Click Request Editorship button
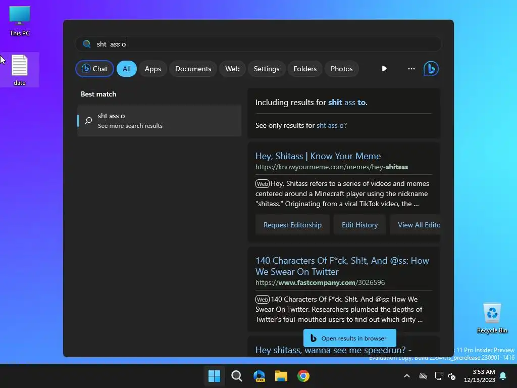 [292, 225]
